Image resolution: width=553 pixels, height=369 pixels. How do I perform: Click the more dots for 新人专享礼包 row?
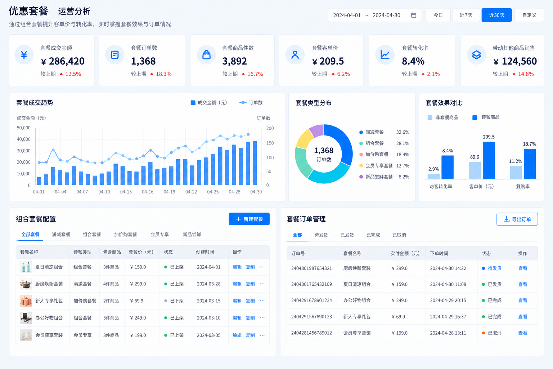point(262,301)
